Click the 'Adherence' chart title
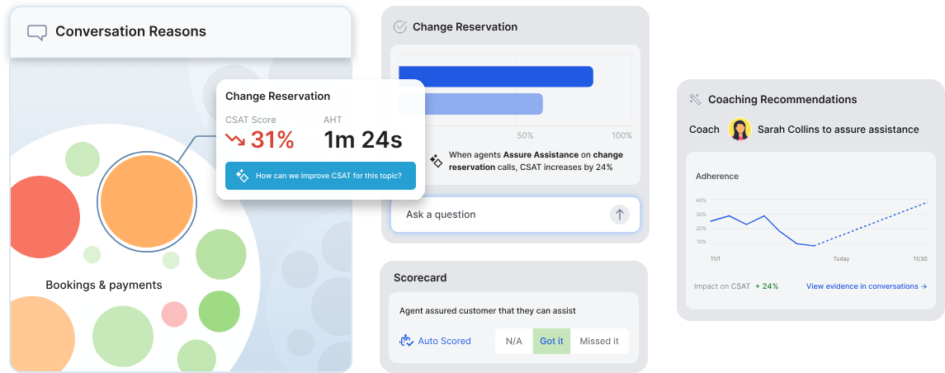This screenshot has height=373, width=945. (717, 177)
